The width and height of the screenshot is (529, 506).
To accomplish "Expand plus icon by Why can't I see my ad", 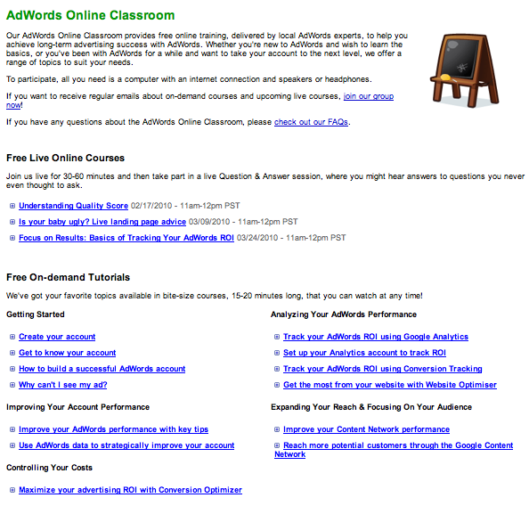I will [12, 385].
